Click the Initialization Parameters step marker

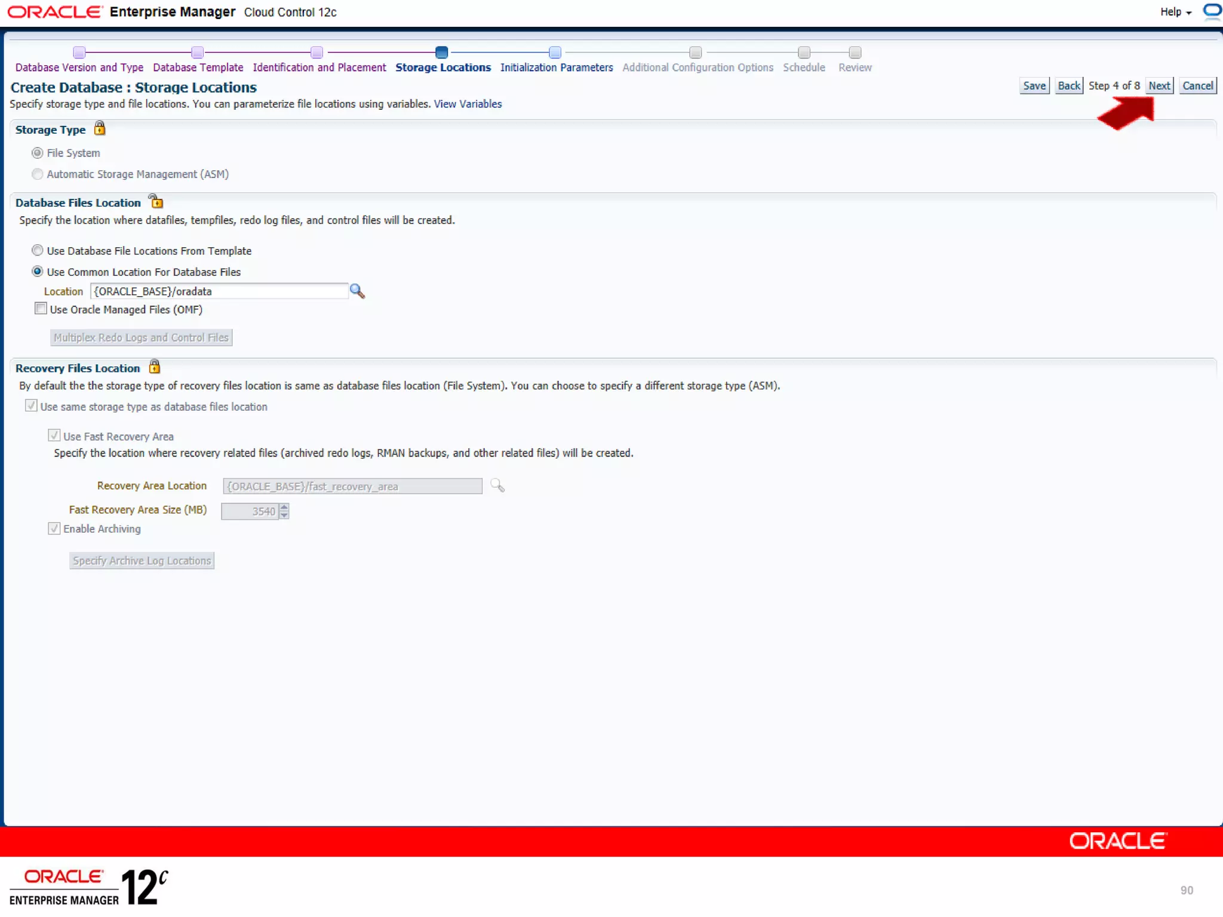click(x=555, y=53)
